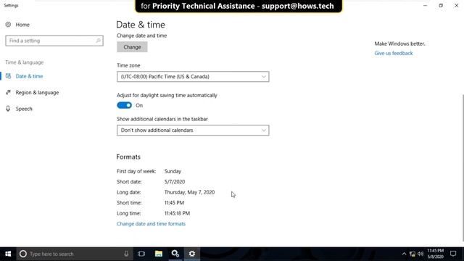Click the Find a setting search box
464x261 pixels.
[x=54, y=41]
